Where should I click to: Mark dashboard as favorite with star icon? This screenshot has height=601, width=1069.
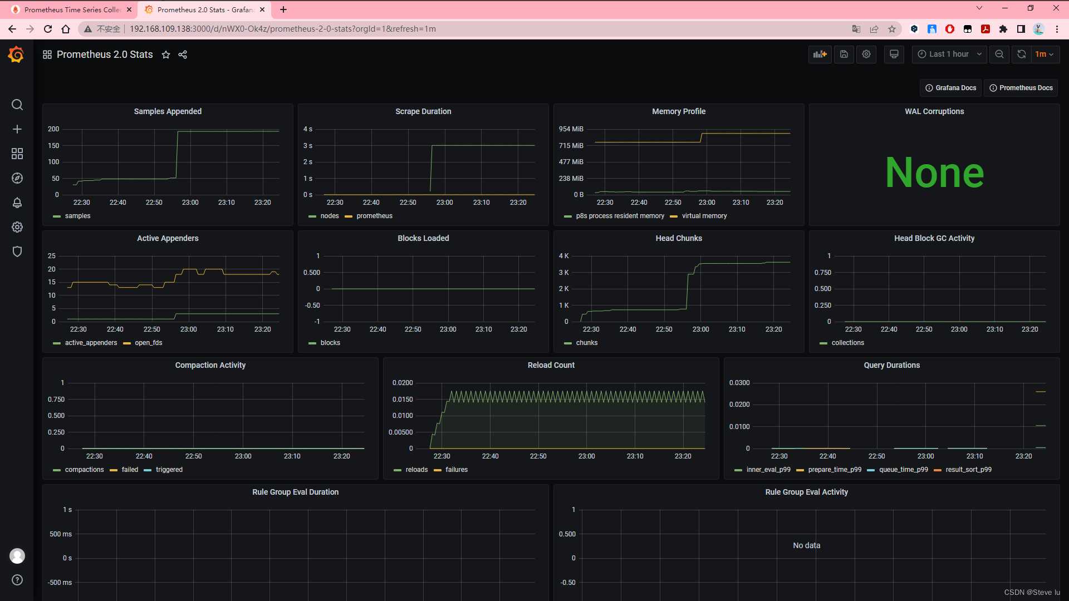(x=166, y=55)
